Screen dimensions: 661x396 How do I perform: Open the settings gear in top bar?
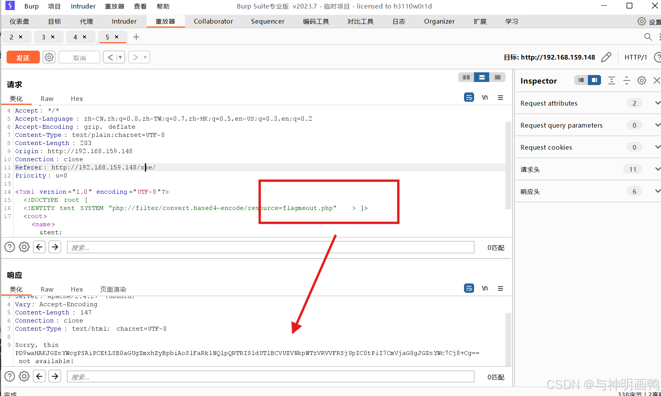click(642, 21)
